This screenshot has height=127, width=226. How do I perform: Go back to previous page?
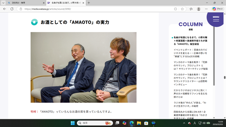(x=5, y=9)
